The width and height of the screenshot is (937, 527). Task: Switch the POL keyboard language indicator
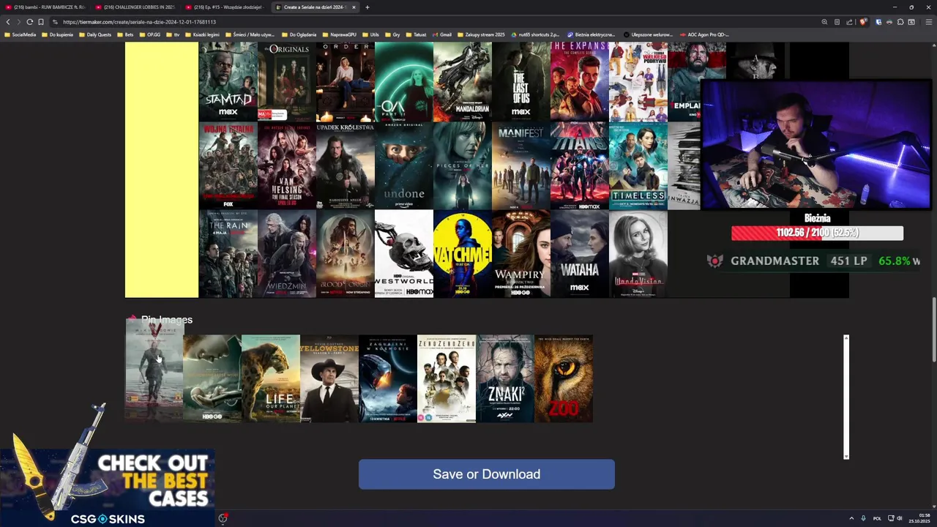(x=877, y=518)
